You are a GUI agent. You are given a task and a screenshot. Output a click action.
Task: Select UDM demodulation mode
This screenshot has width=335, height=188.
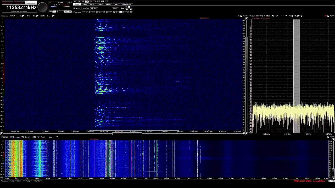[107, 2]
